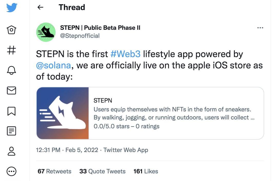277x181 pixels.
Task: Open the STEPN app store link card
Action: (150, 113)
